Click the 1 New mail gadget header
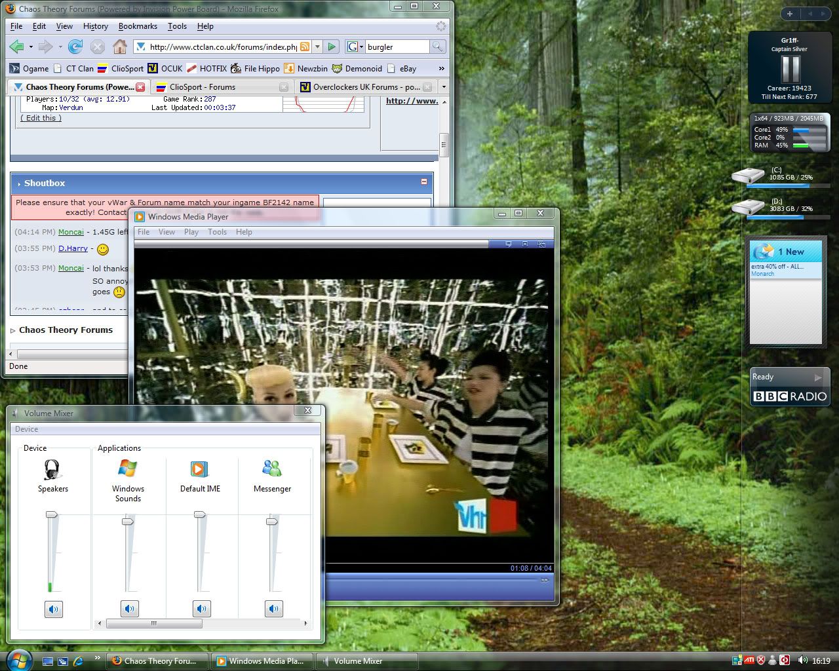The width and height of the screenshot is (839, 671). [x=786, y=252]
